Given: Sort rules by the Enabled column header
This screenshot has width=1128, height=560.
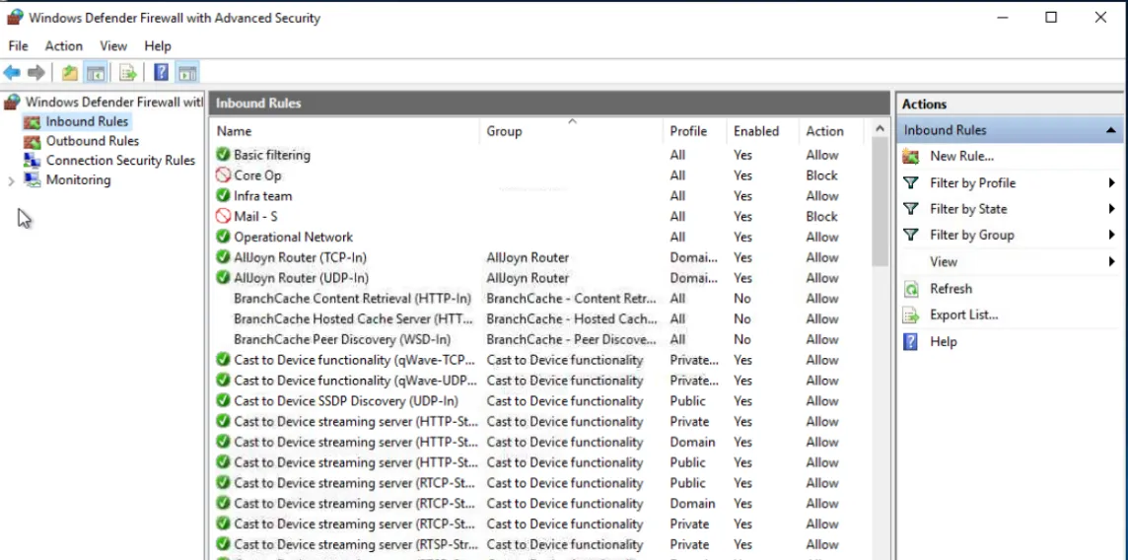Looking at the screenshot, I should tap(755, 131).
